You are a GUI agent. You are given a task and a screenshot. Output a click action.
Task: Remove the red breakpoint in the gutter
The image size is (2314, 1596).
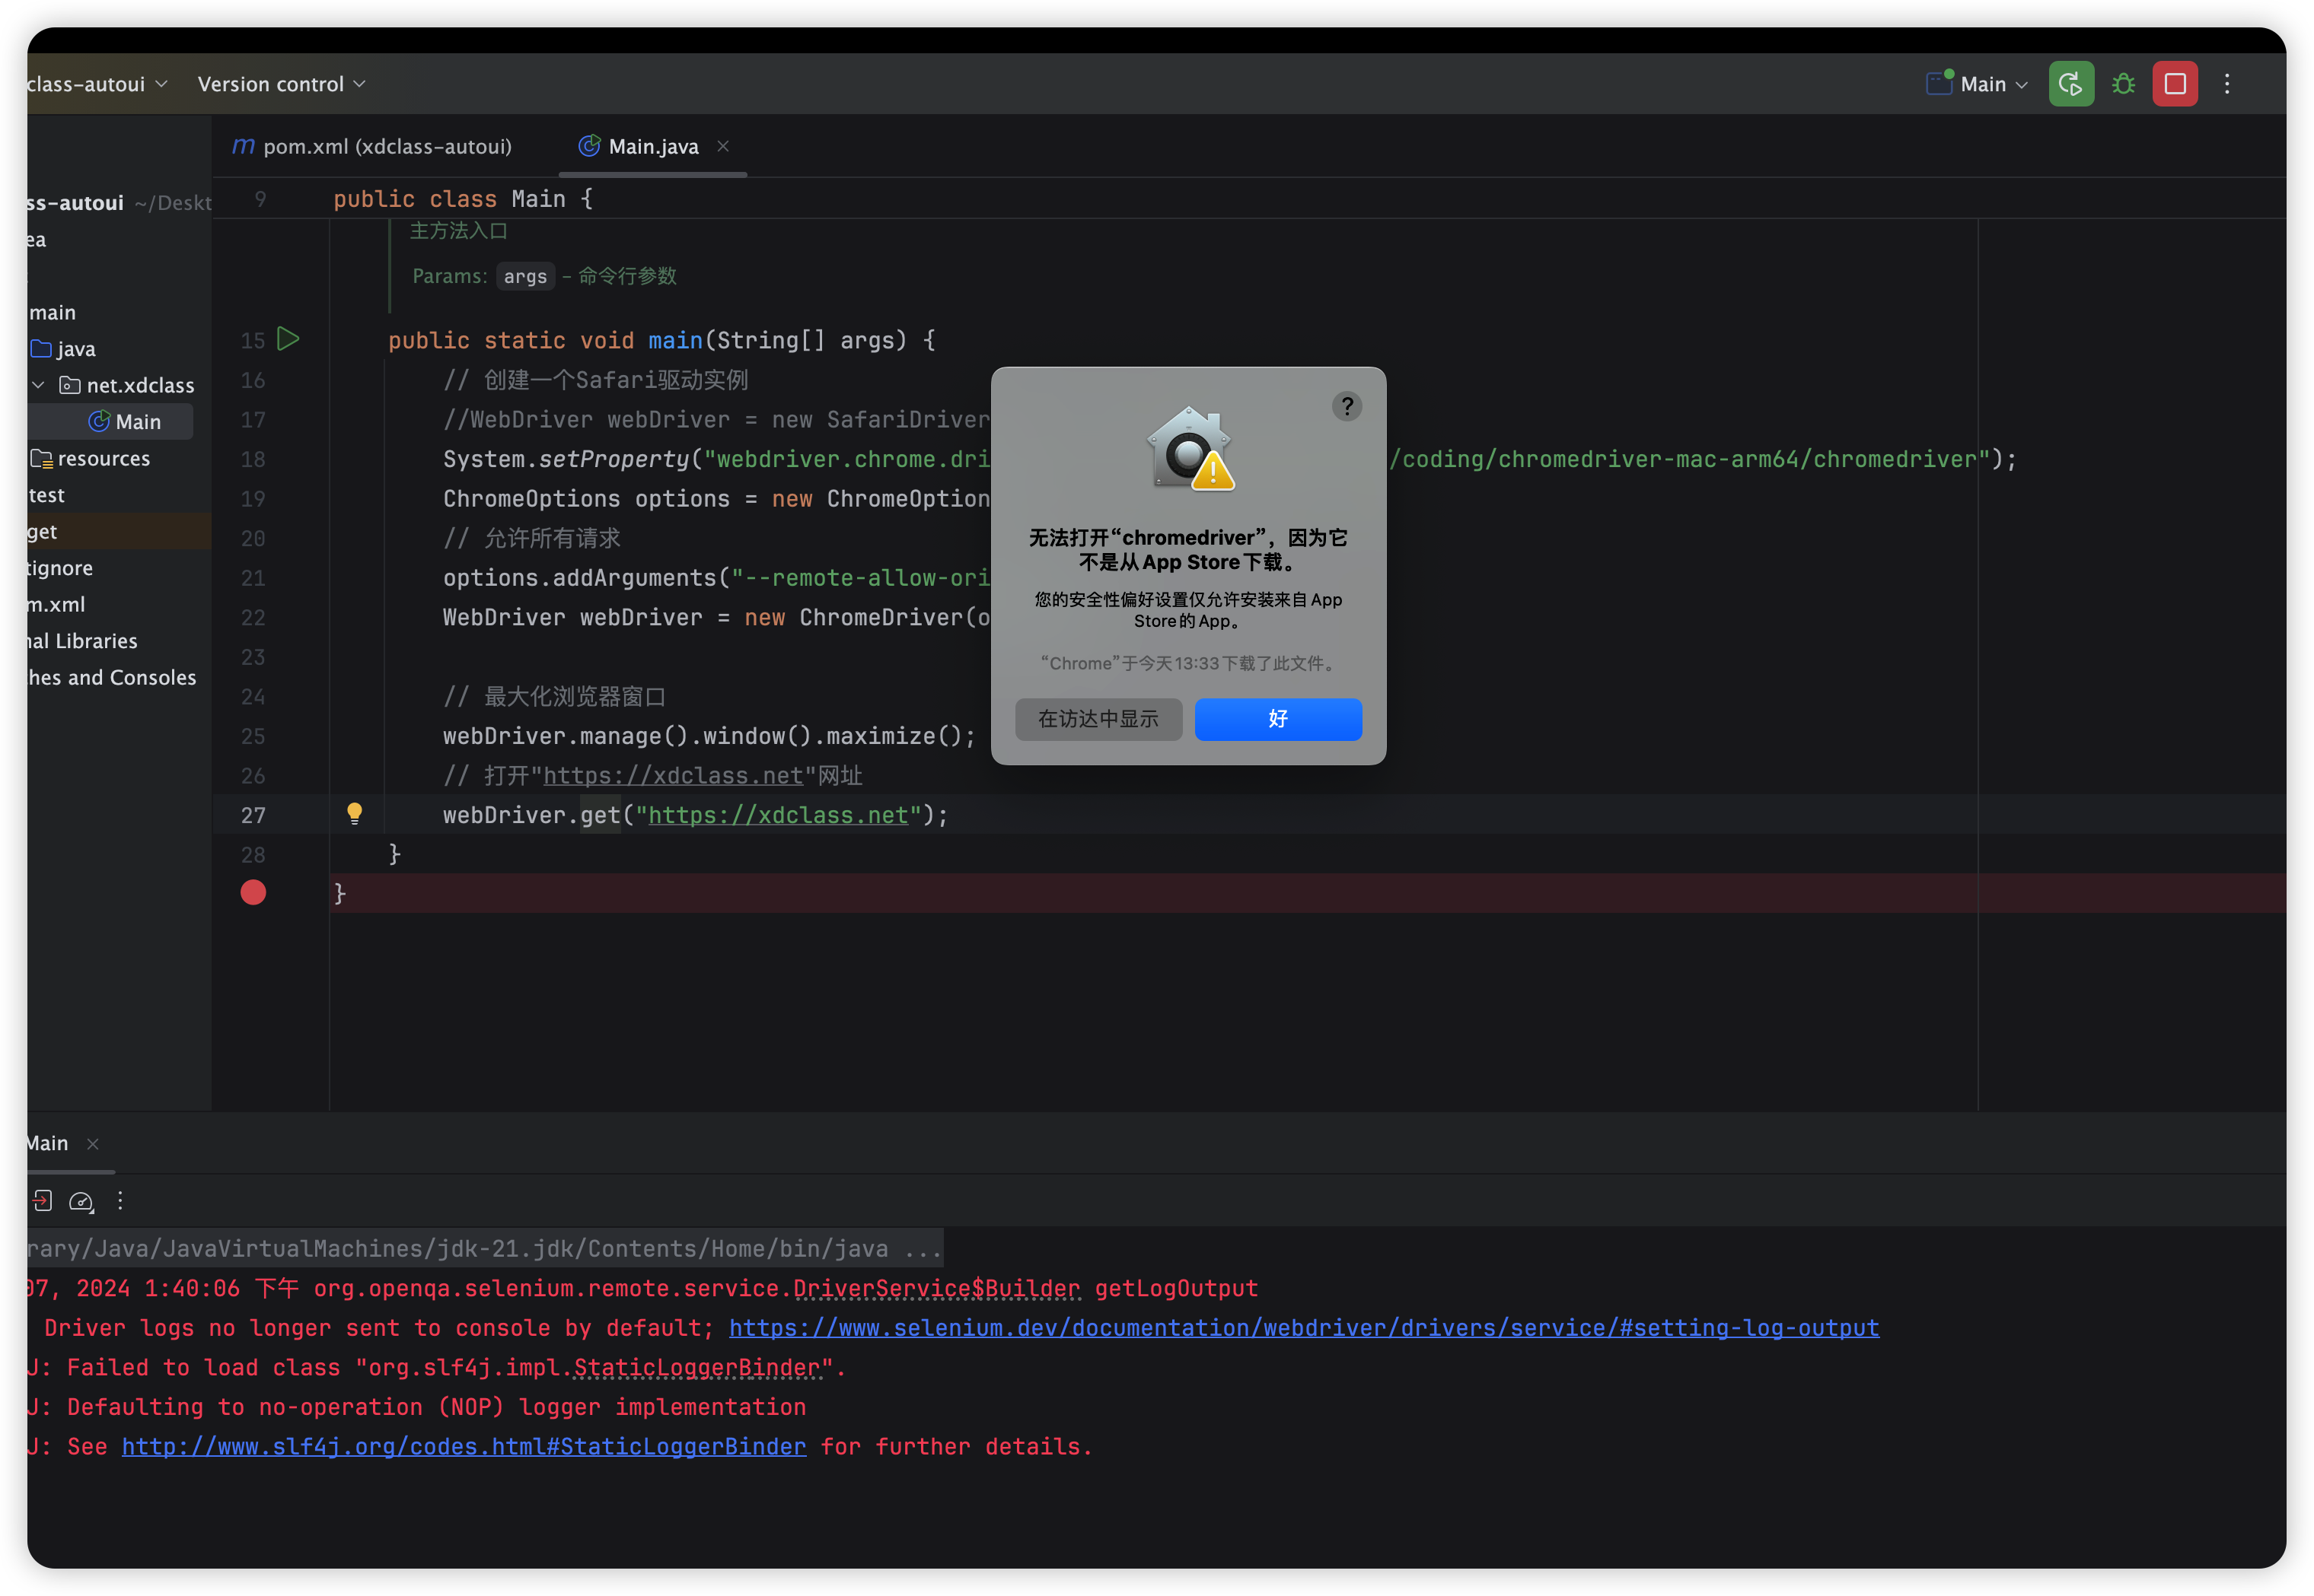click(253, 892)
